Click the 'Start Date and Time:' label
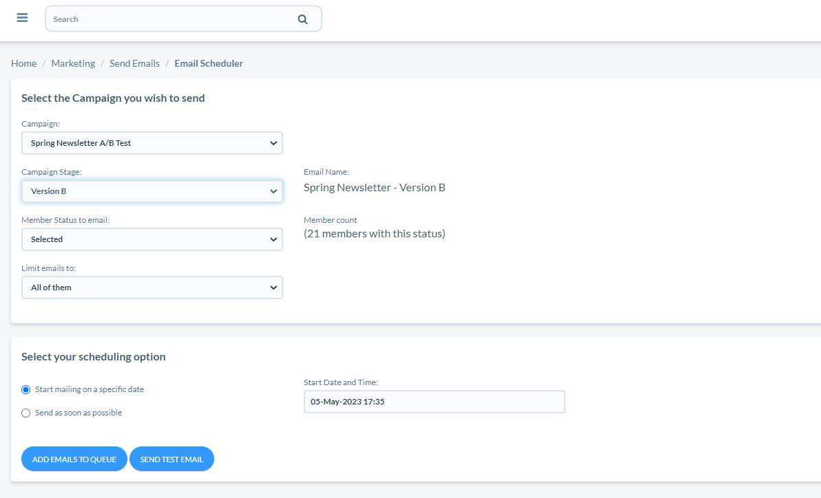The image size is (821, 498). (341, 382)
